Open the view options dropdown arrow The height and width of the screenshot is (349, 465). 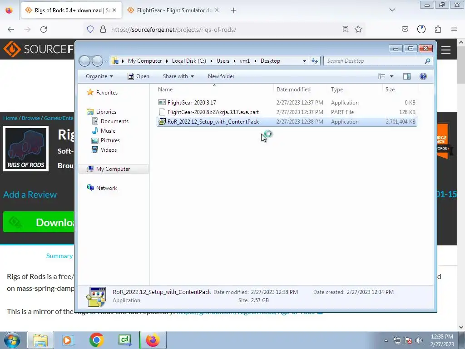[391, 76]
